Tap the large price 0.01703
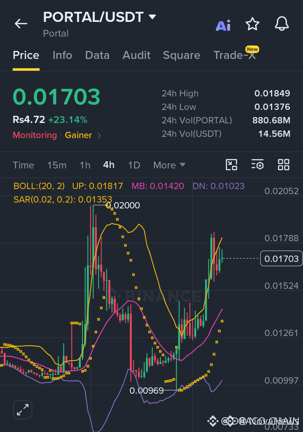The height and width of the screenshot is (432, 303). click(56, 97)
